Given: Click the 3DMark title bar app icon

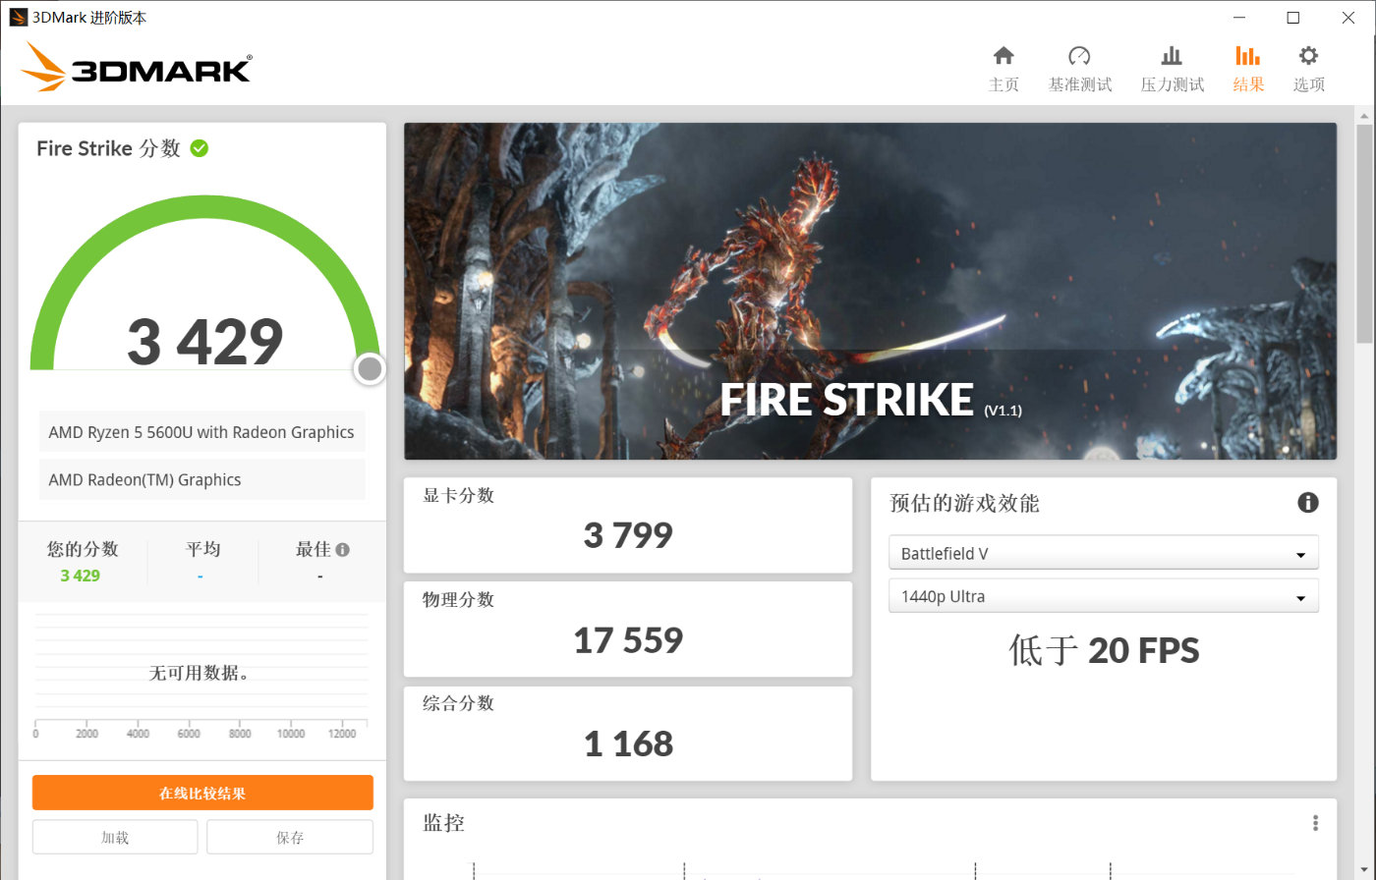Looking at the screenshot, I should click(18, 18).
